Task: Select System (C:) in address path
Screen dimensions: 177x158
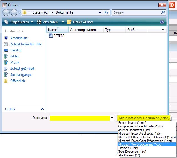Action: 41,12
